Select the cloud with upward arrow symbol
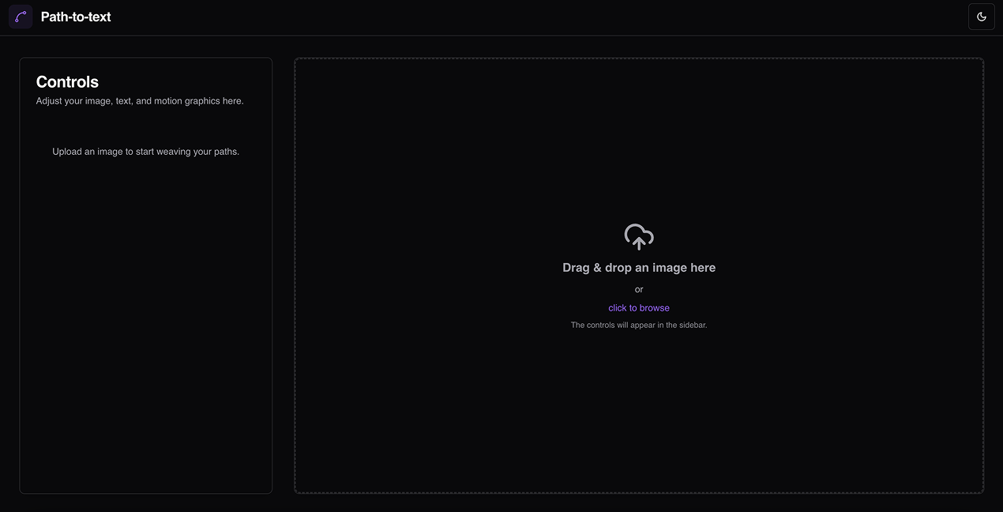 coord(638,236)
